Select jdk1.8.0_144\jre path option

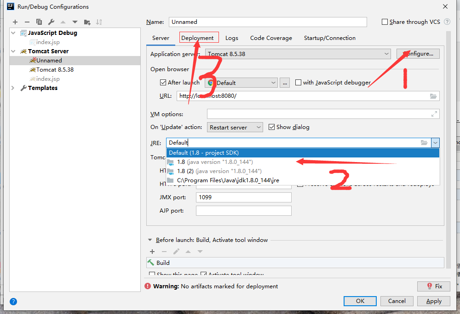(x=303, y=180)
